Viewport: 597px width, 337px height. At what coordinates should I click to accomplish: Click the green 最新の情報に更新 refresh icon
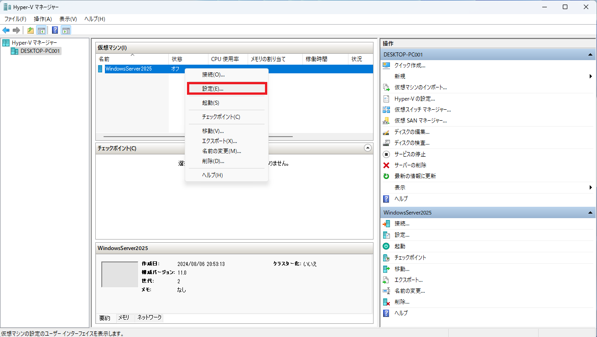(386, 176)
